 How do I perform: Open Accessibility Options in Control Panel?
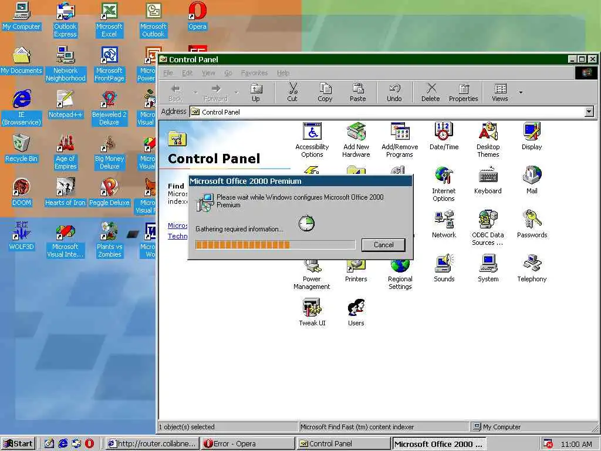pos(312,140)
